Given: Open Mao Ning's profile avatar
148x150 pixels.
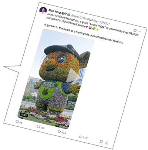Looking at the screenshot, I should (x=43, y=10).
